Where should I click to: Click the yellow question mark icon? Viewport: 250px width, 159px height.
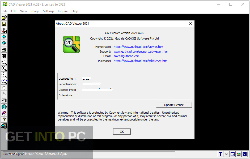pos(4,119)
